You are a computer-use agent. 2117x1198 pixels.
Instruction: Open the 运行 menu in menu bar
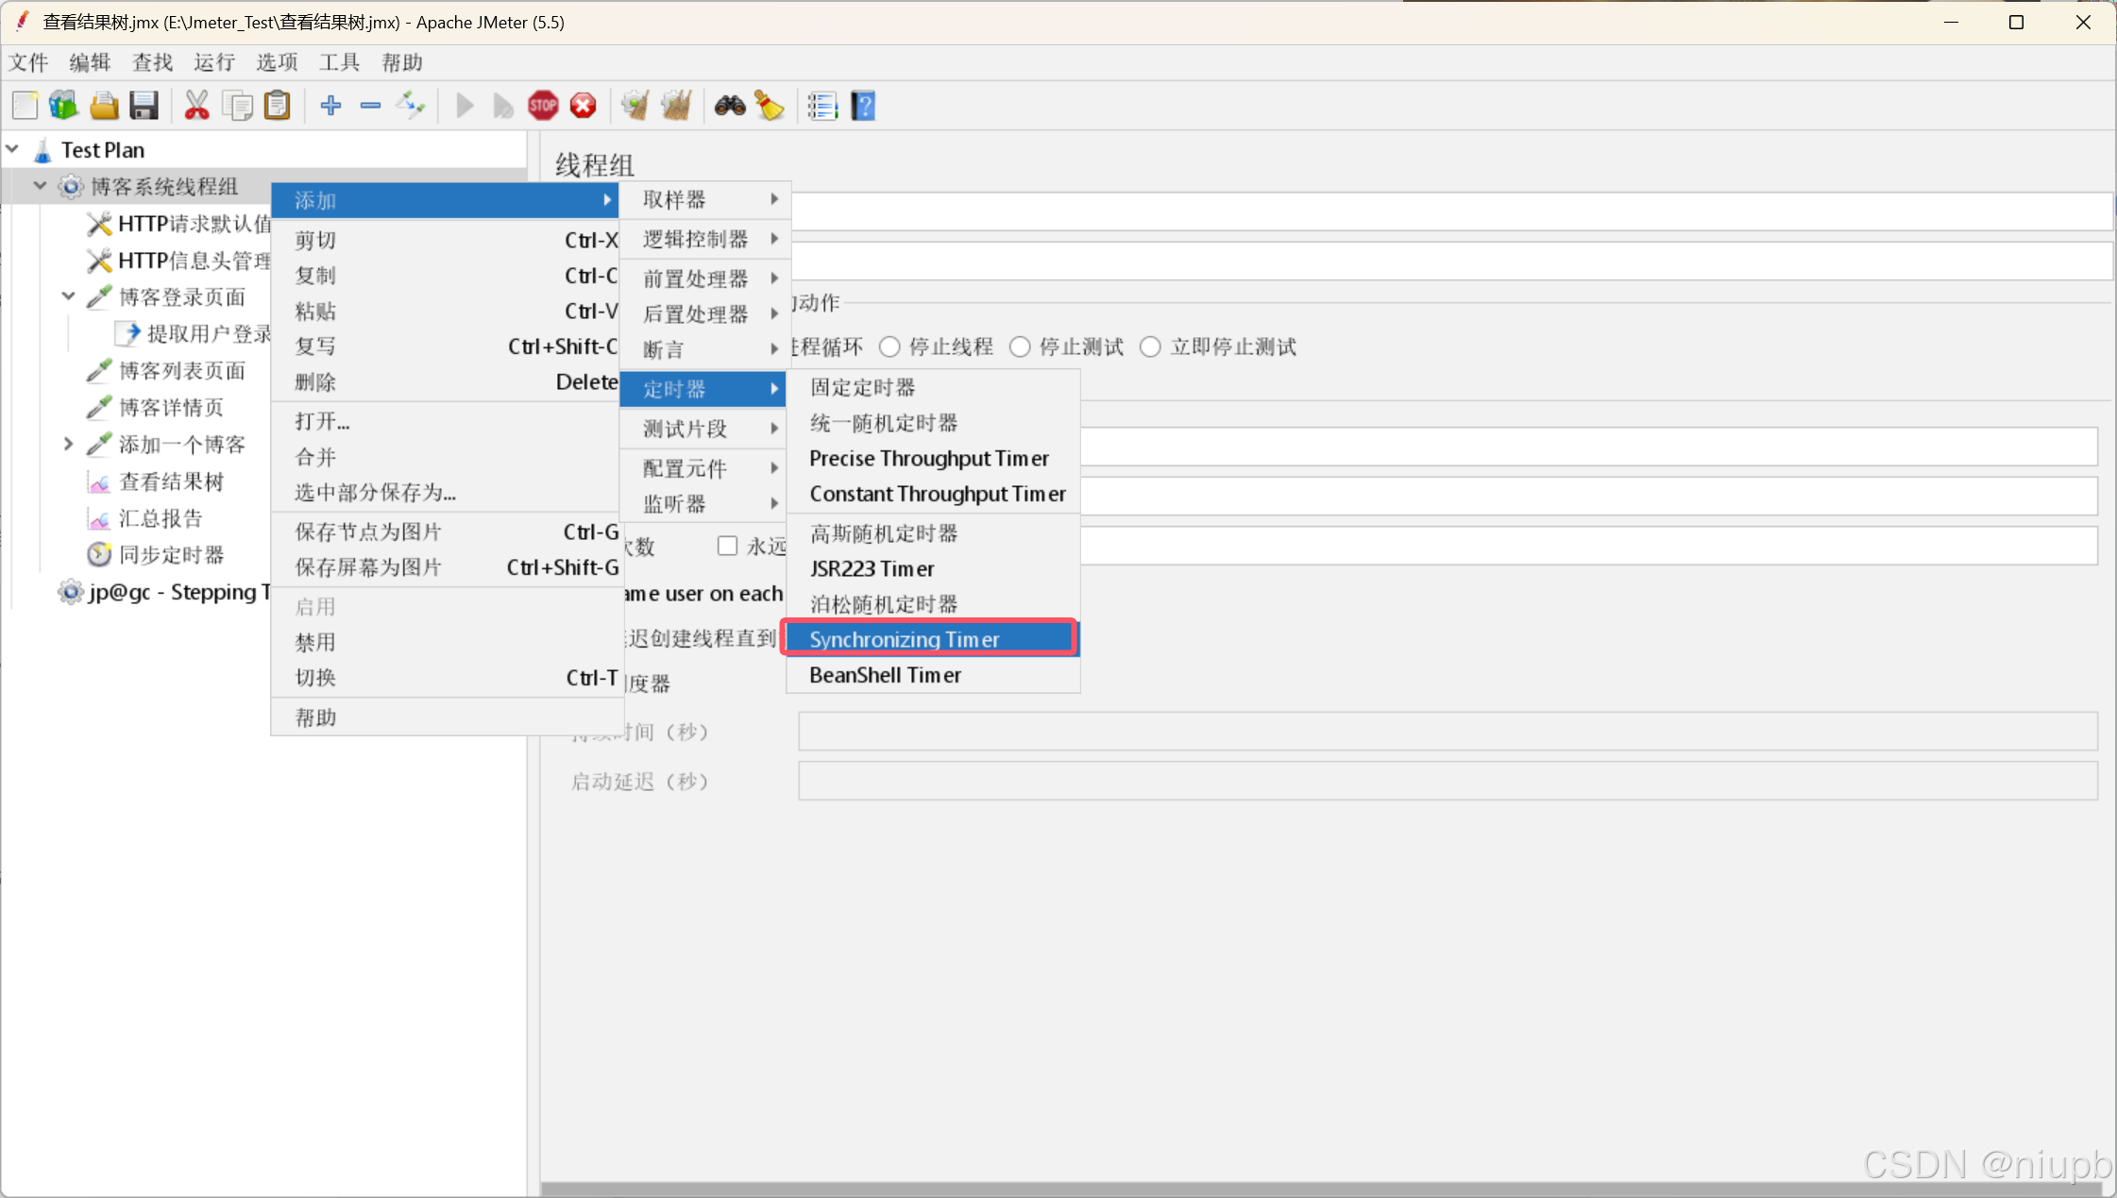(214, 62)
